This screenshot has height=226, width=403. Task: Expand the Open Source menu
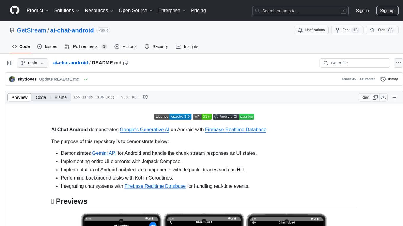point(136,10)
